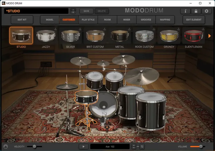Select the red DJENTLEMAN snare thumbnail

[x=193, y=36]
